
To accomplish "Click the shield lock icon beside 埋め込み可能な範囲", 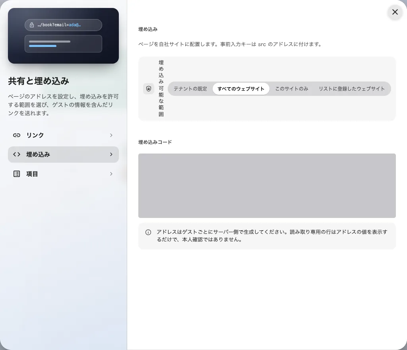I will click(149, 89).
